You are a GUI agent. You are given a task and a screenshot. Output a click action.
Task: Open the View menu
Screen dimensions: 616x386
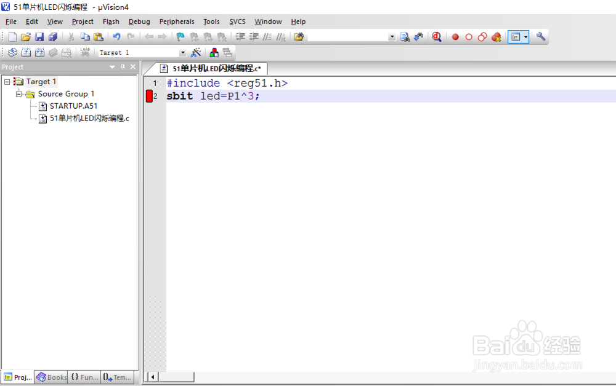click(55, 22)
